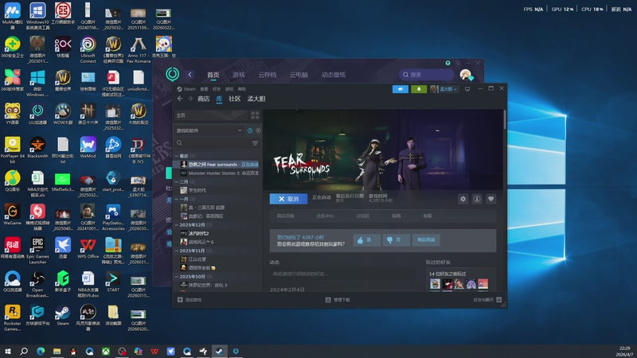Screen dimensions: 637x358
Task: Select the MuMu emulator desktop icon
Action: (12, 16)
